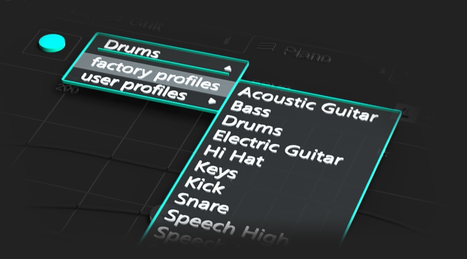Click the bars icon beside Piano
467x259 pixels.
pyautogui.click(x=266, y=47)
